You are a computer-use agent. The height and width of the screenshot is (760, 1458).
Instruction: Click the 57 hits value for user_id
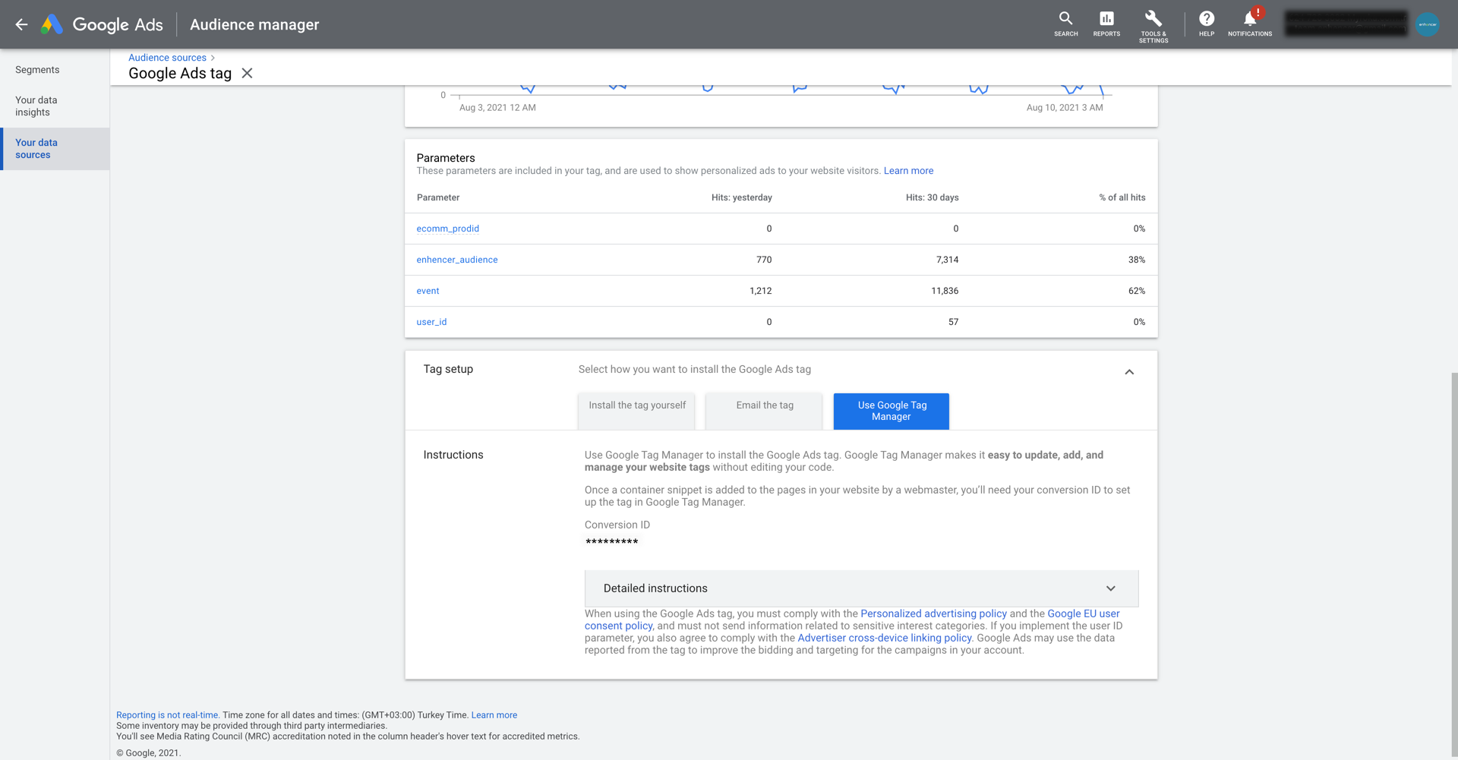(953, 322)
